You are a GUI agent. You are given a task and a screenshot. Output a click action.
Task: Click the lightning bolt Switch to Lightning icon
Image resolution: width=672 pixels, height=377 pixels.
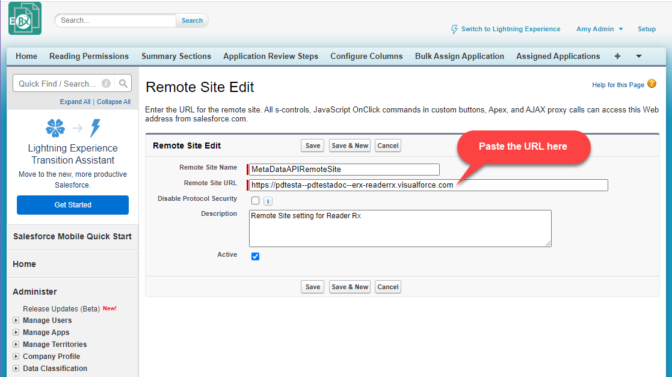[455, 29]
